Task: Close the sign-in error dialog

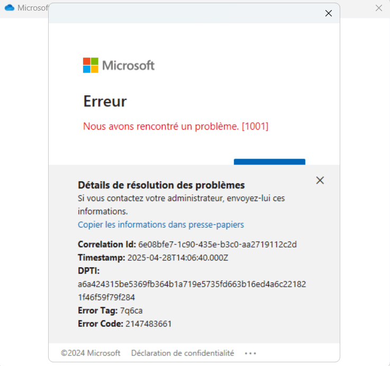Action: tap(328, 13)
